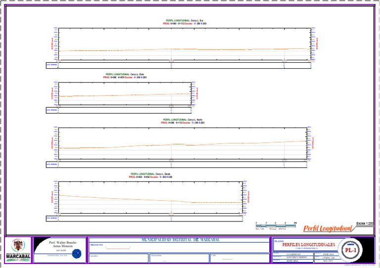
Task: Click the PL-1 sheet number stamp
Action: (x=350, y=250)
